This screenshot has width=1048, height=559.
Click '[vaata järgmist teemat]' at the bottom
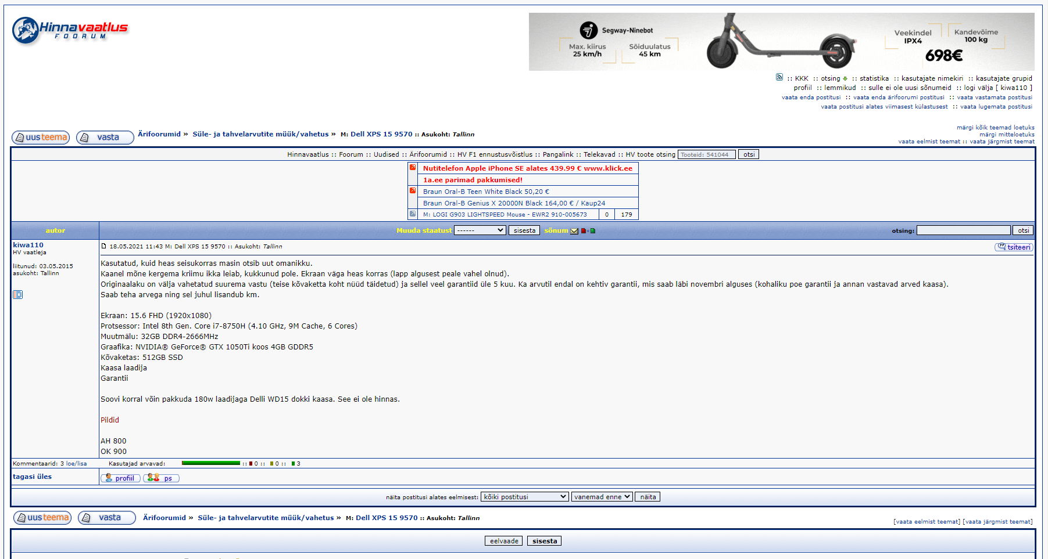pos(997,522)
